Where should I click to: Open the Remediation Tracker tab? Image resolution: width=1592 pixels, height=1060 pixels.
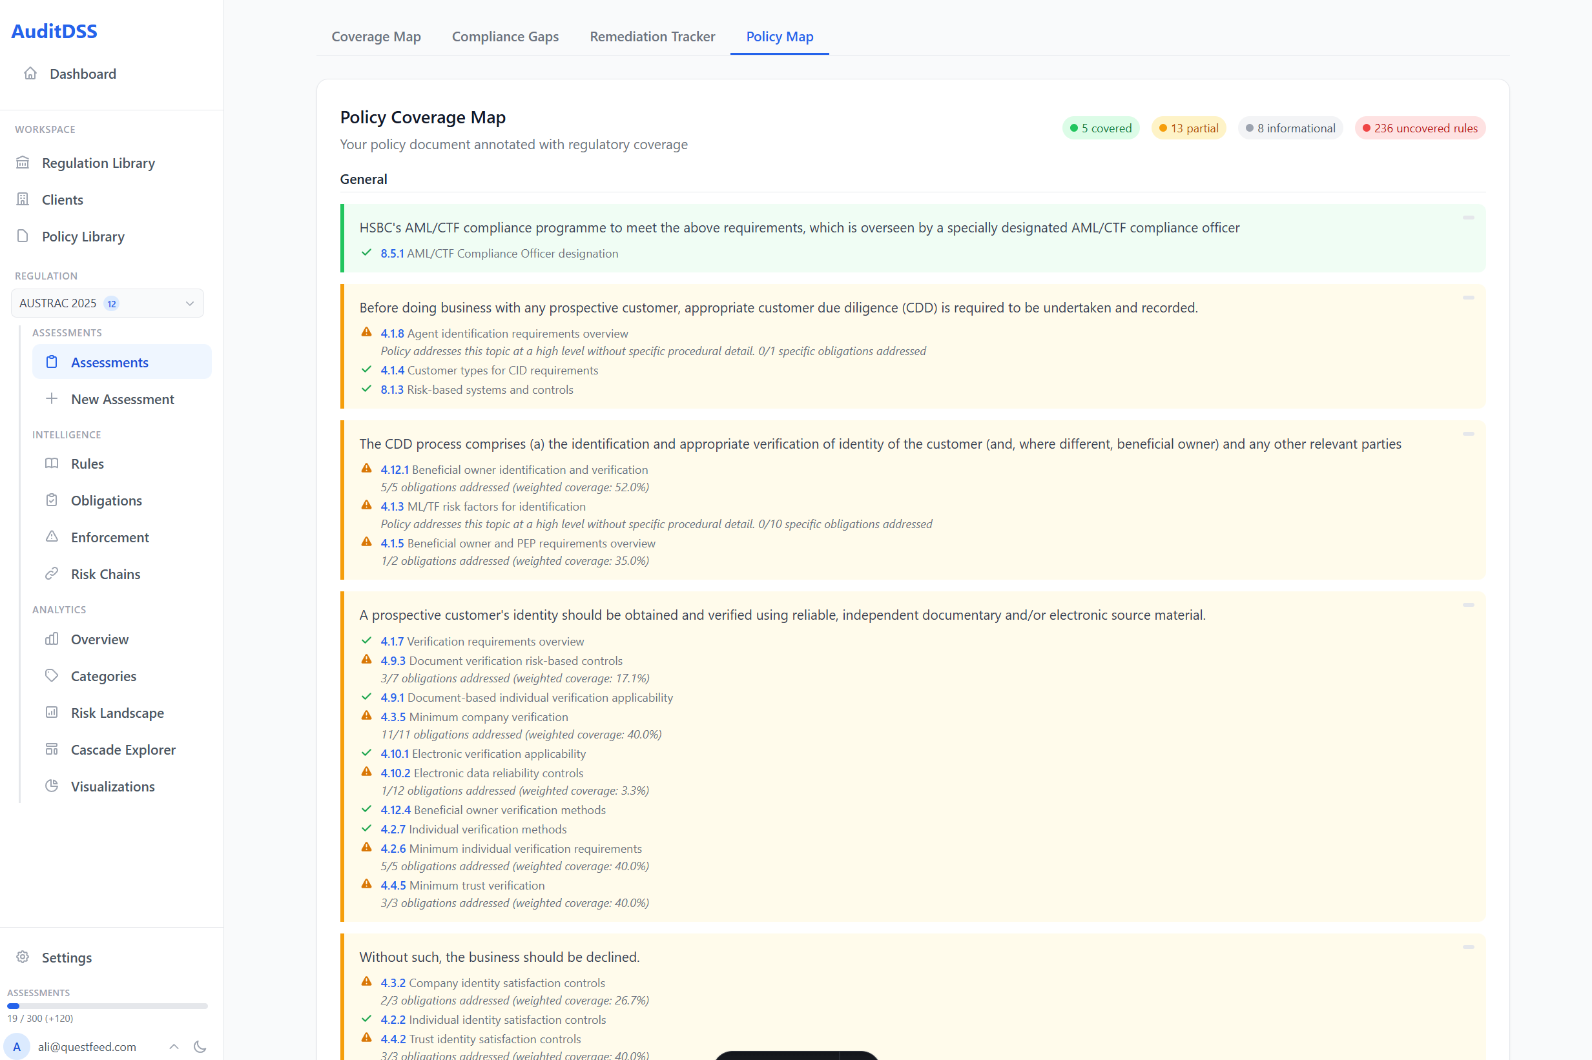pos(652,37)
